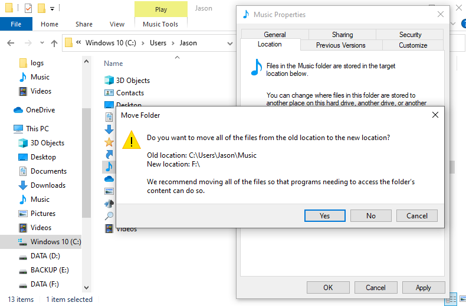Viewport: 466px width, 306px height.
Task: Switch to the Sharing tab
Action: pos(342,34)
